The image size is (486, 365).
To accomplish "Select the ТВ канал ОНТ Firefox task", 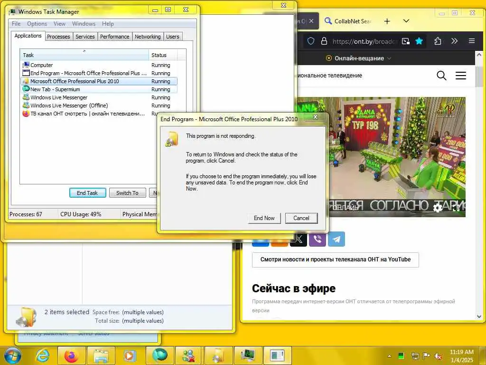I will tap(90, 114).
